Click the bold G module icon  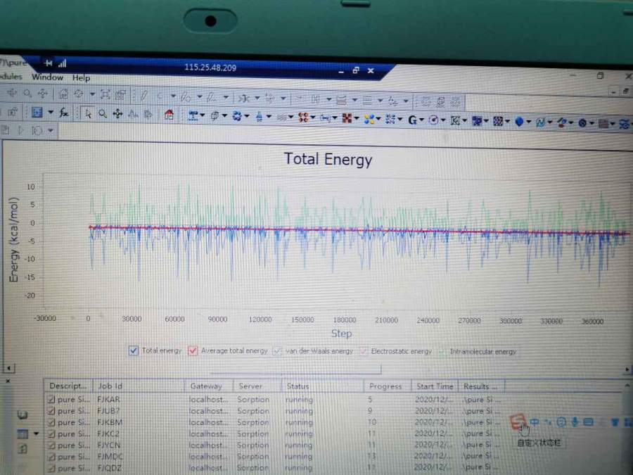412,120
